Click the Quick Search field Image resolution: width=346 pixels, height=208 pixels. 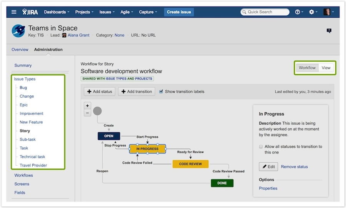point(265,12)
